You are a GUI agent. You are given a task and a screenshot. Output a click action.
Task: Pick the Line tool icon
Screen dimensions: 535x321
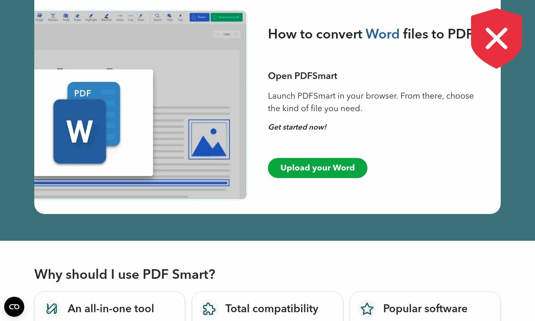[130, 17]
